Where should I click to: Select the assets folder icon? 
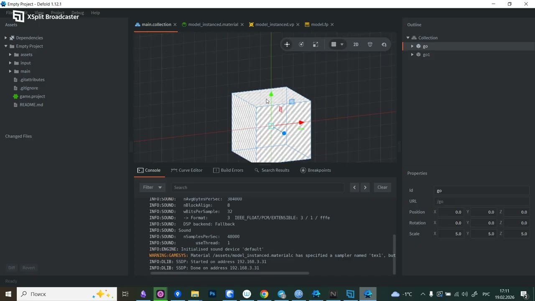tap(16, 54)
